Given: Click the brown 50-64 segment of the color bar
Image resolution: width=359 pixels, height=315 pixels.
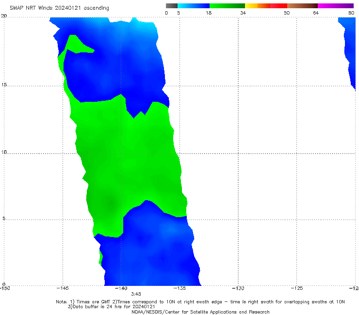Looking at the screenshot, I should (x=302, y=6).
